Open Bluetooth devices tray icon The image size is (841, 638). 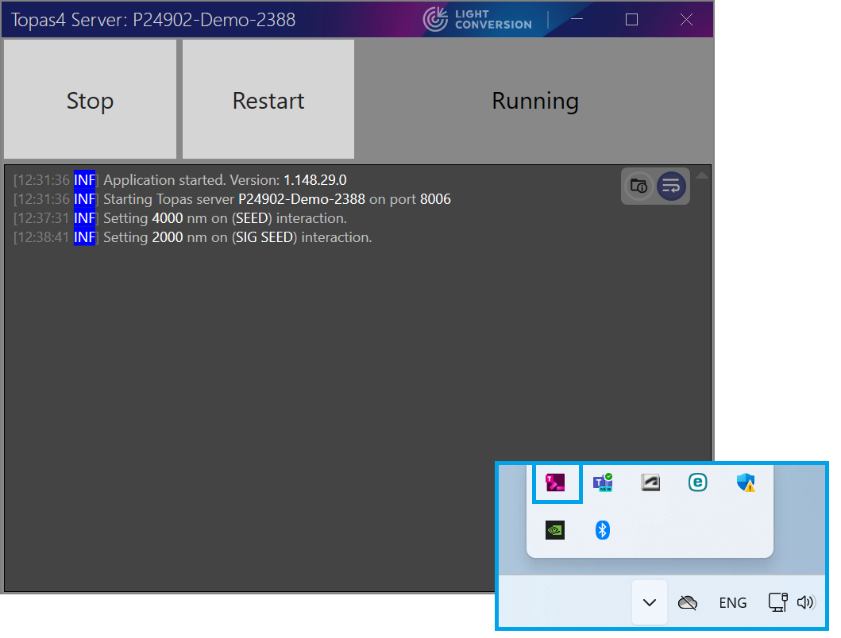pos(602,530)
